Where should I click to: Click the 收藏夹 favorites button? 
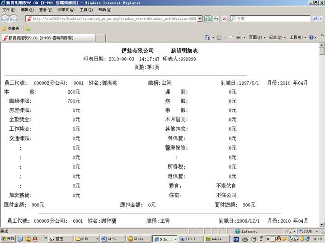(x=12, y=28)
